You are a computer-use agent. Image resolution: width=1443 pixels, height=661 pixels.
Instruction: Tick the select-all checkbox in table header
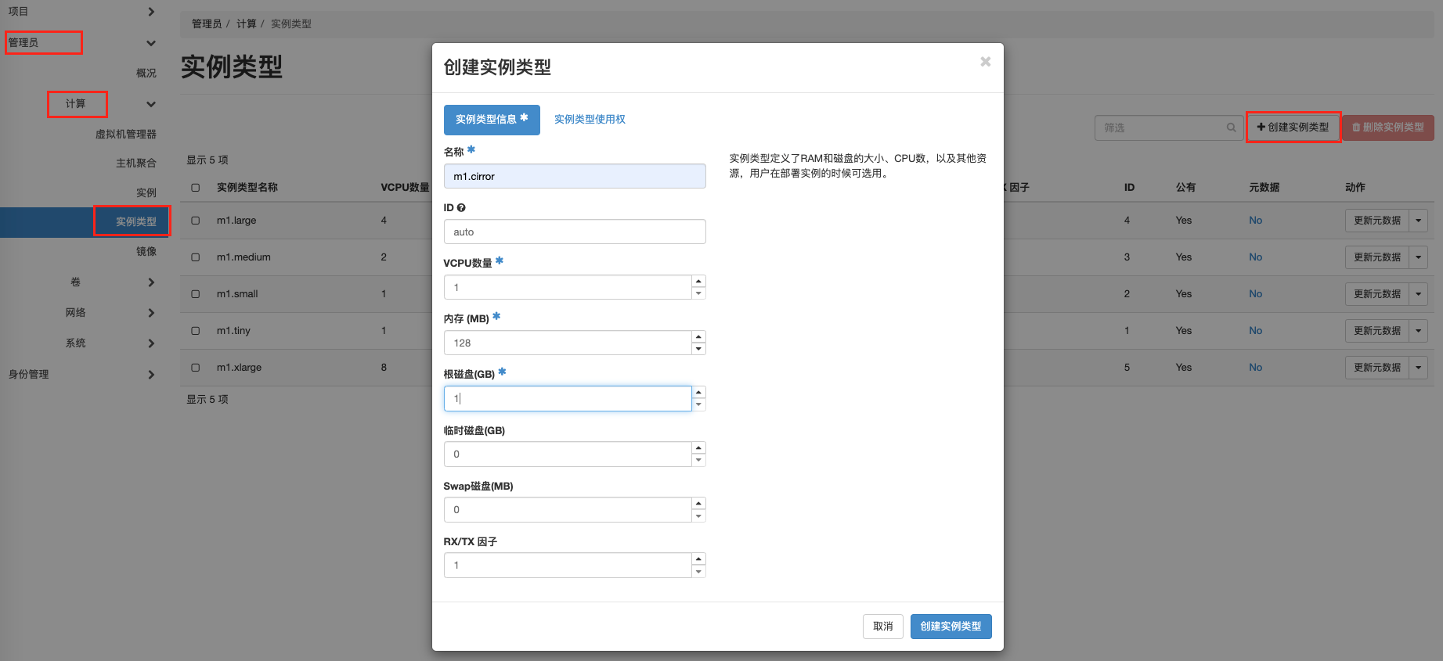click(x=196, y=188)
